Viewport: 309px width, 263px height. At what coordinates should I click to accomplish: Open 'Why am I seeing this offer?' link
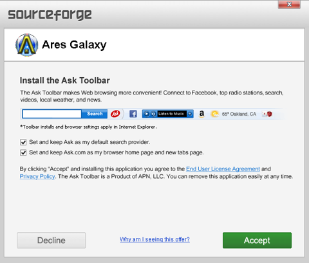point(154,239)
